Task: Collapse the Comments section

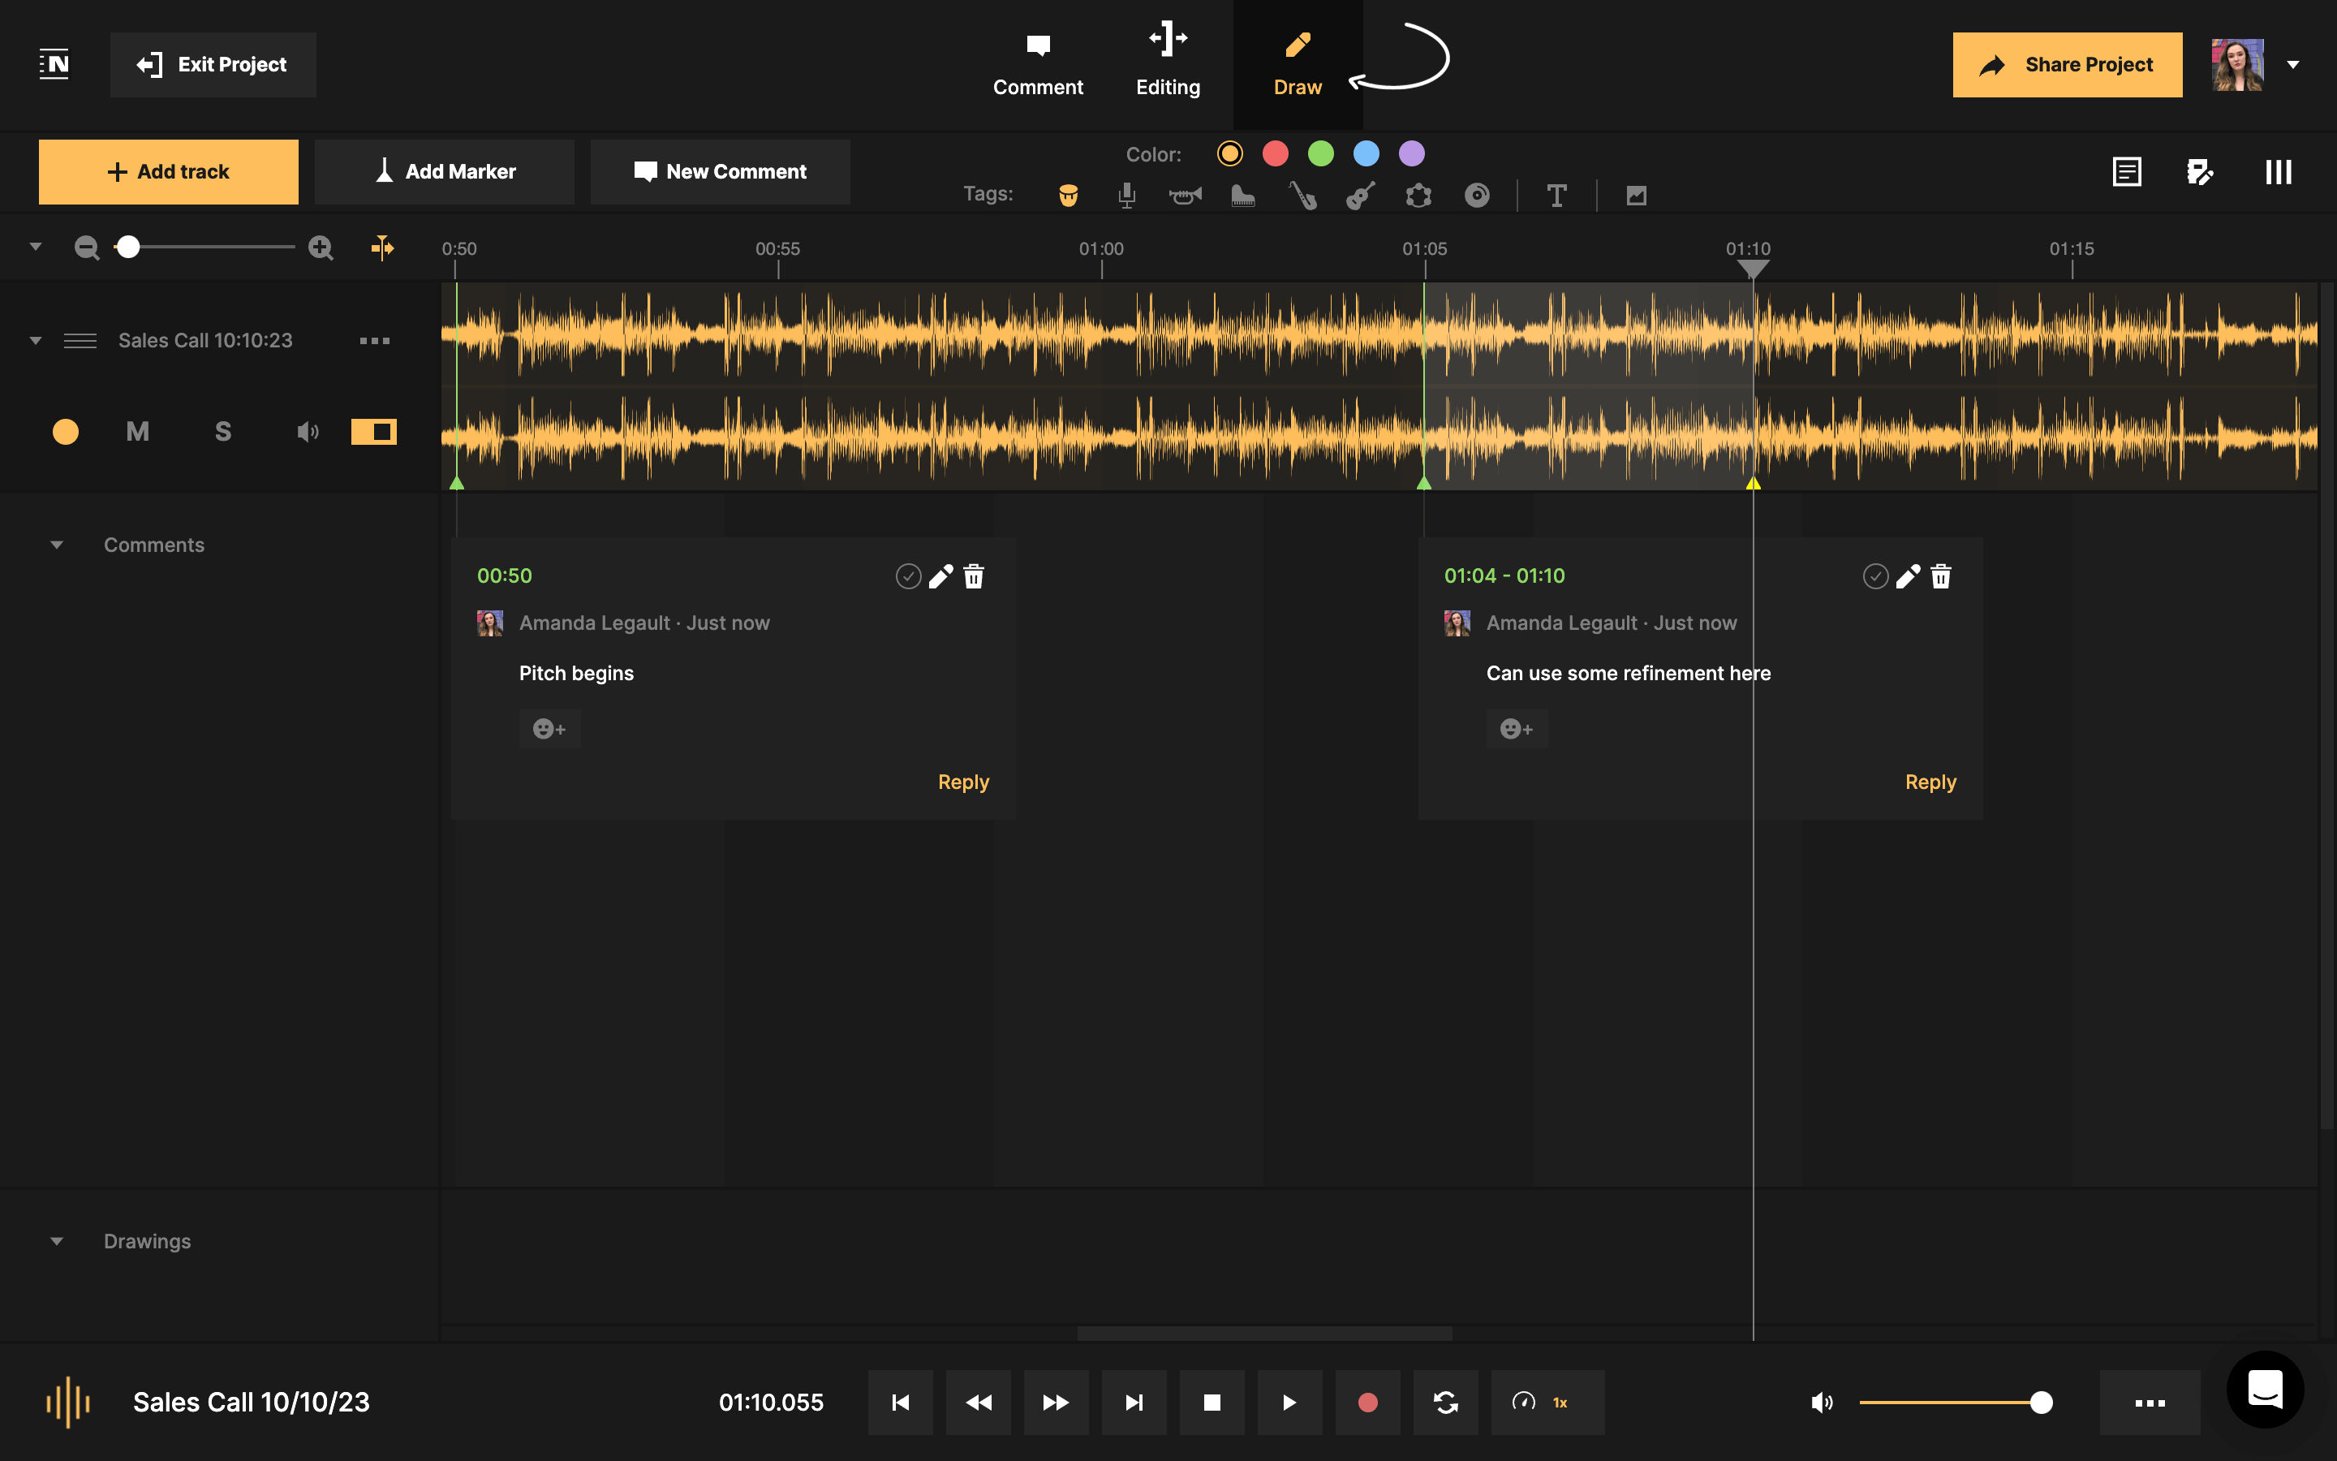Action: [x=56, y=544]
